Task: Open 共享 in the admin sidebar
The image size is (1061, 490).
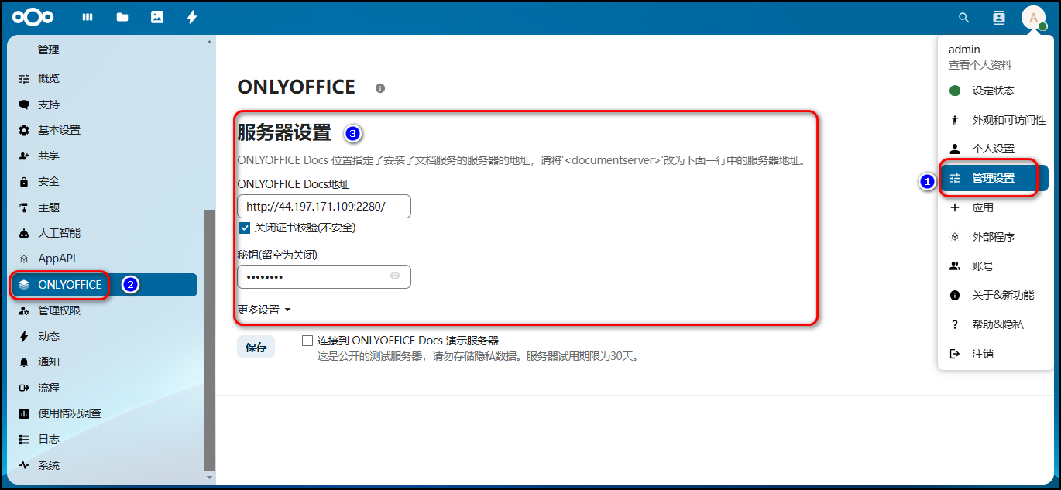Action: point(105,156)
